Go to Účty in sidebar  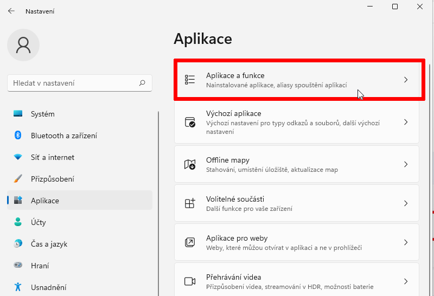(80, 222)
